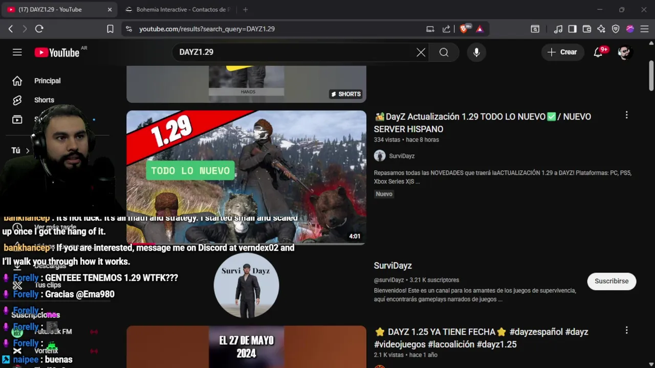The height and width of the screenshot is (368, 655).
Task: Click the SHORTS badge on top thumbnail
Action: coord(346,94)
